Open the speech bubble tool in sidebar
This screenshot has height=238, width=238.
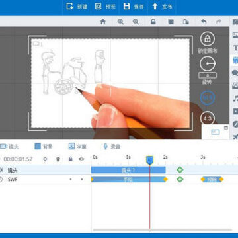235,73
